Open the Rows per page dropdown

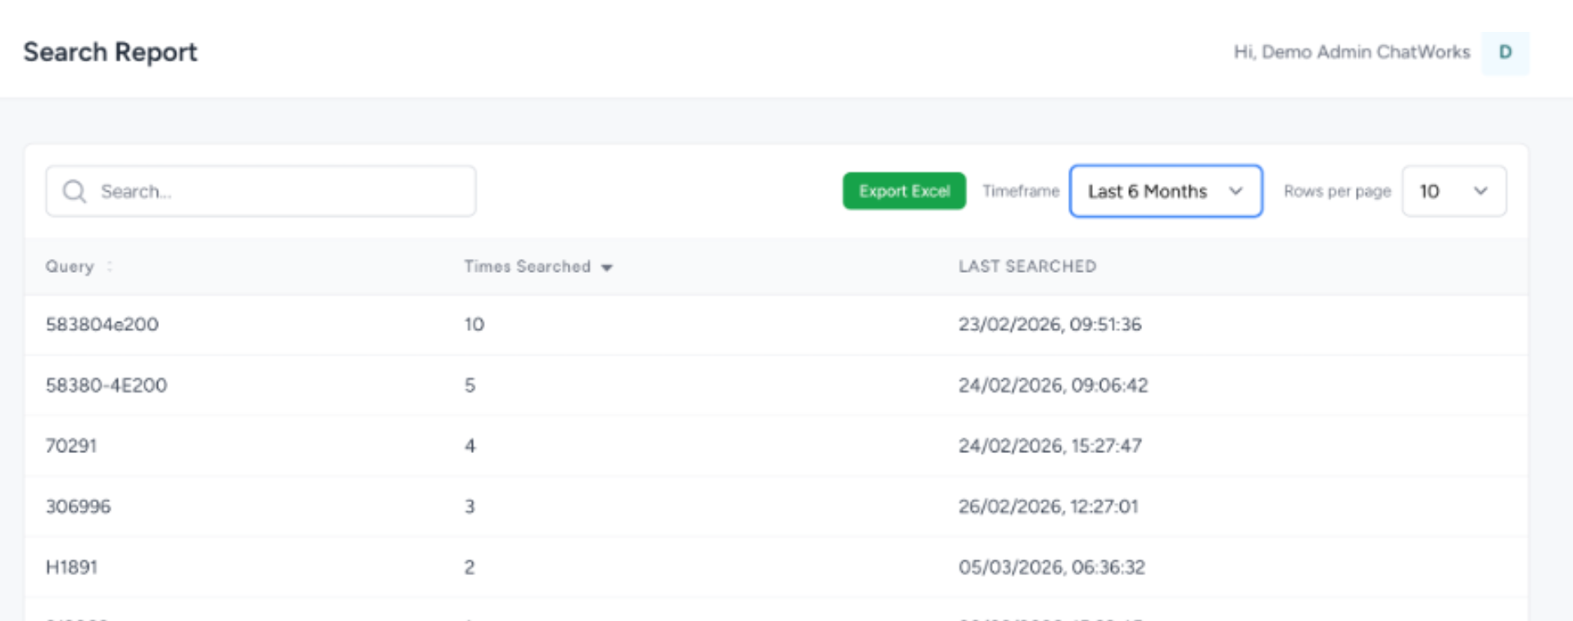point(1454,192)
